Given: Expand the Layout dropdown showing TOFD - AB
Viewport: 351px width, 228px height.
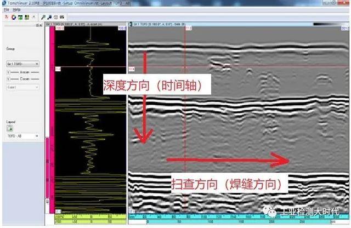Looking at the screenshot, I should click(22, 136).
